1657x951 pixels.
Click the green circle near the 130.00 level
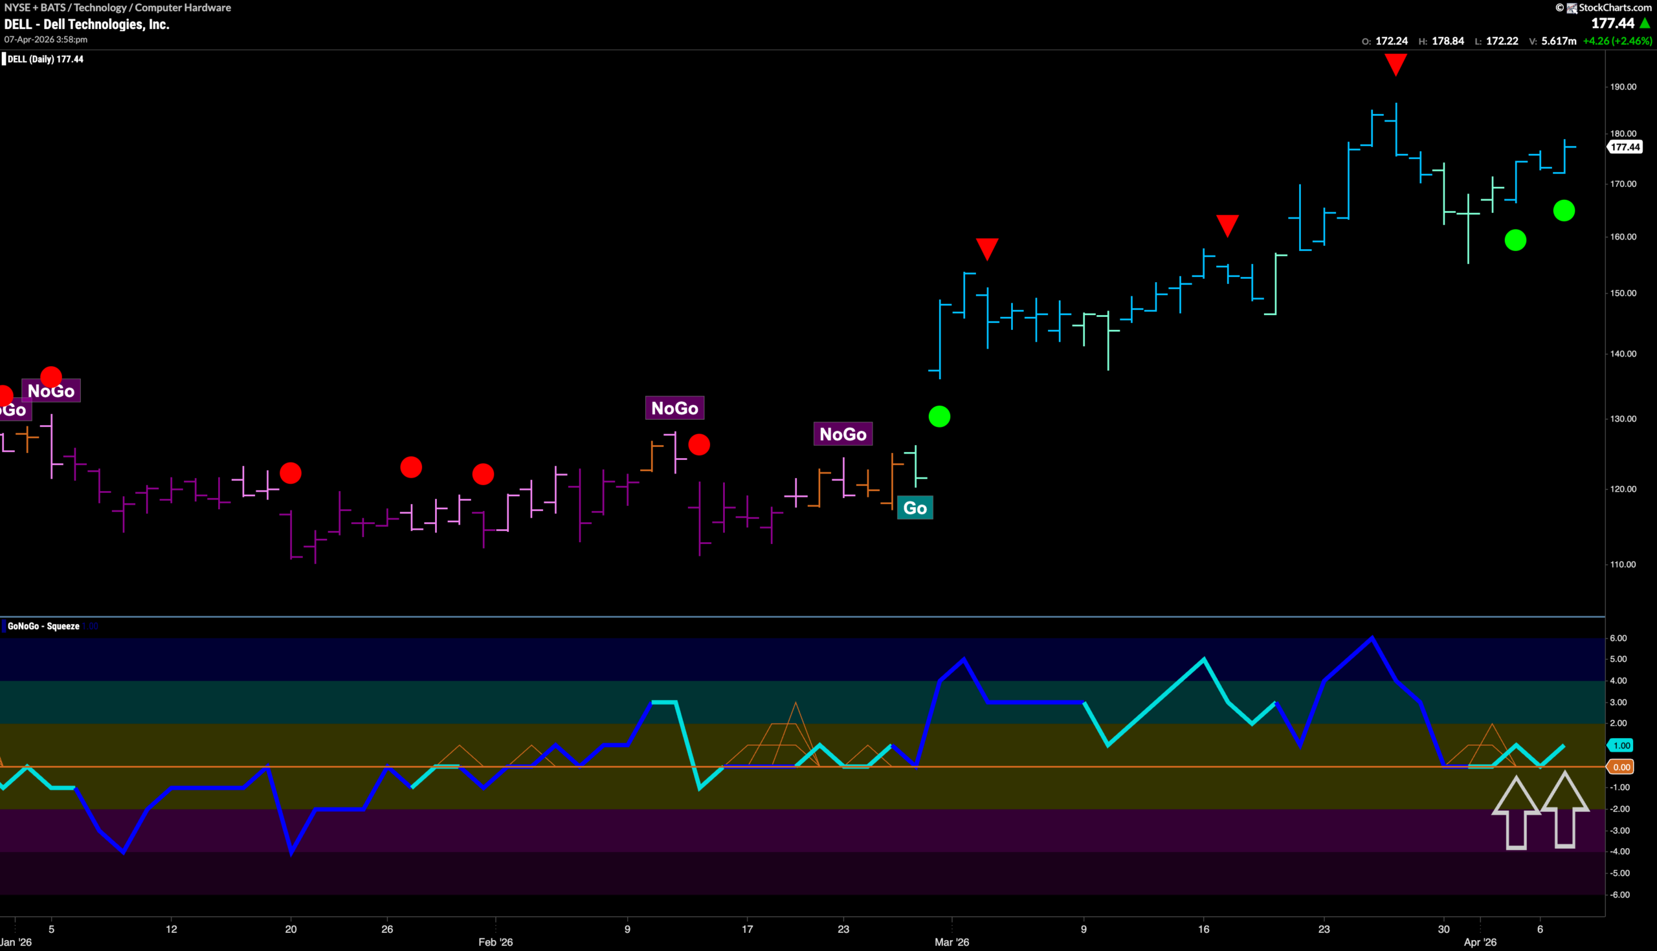pos(939,416)
